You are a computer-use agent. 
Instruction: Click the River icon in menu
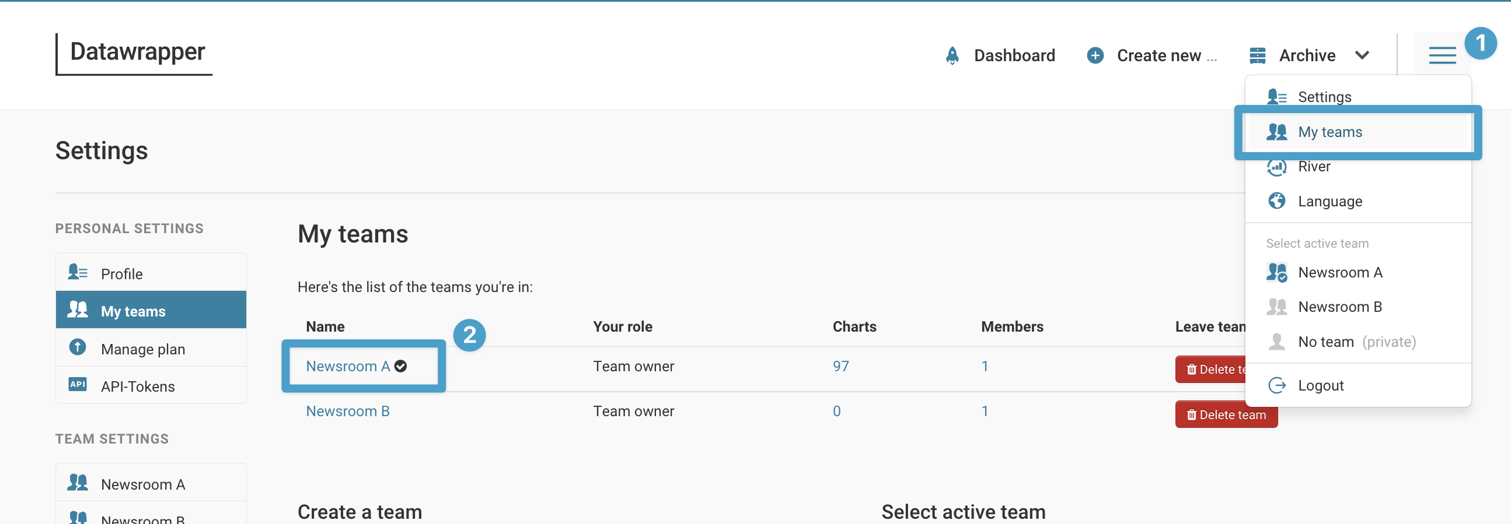pyautogui.click(x=1276, y=167)
